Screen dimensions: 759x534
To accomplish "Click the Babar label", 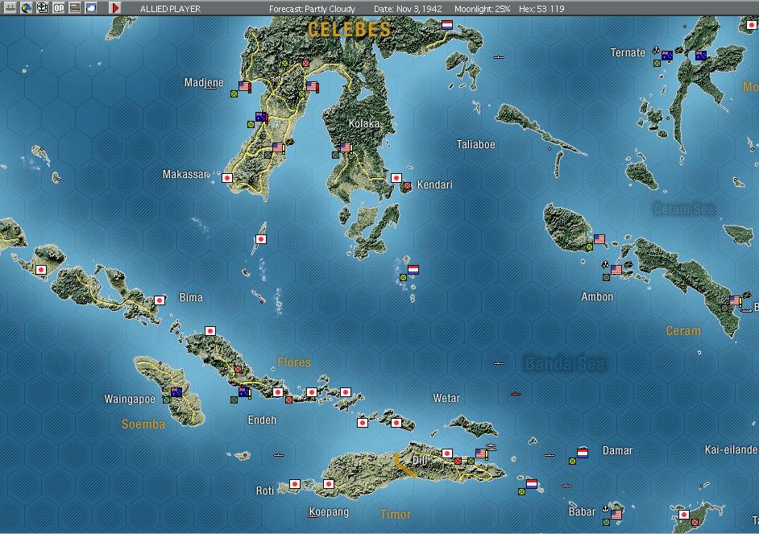I will pyautogui.click(x=582, y=511).
